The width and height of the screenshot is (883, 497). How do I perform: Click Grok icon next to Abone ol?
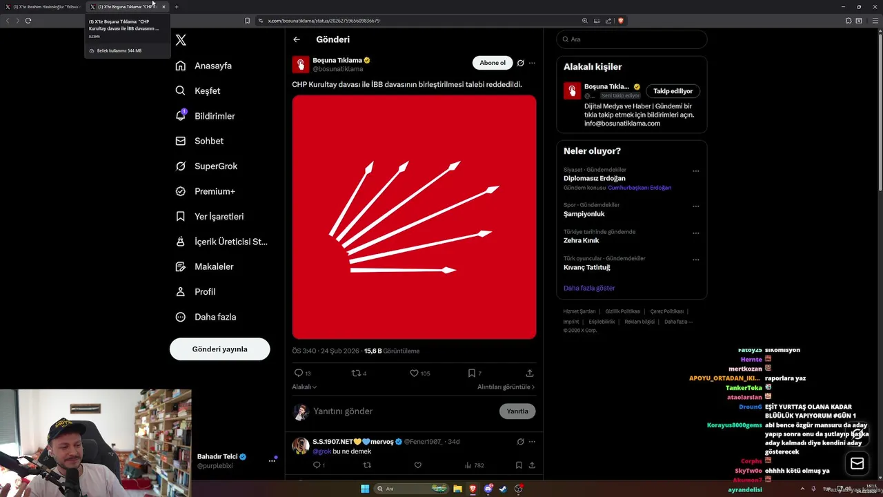(x=521, y=63)
